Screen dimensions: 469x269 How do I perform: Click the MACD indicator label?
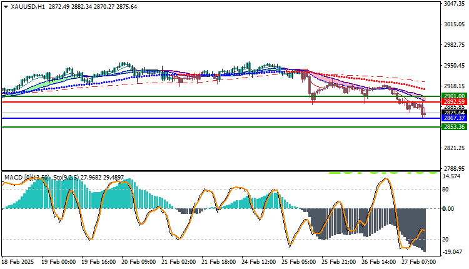pos(27,178)
